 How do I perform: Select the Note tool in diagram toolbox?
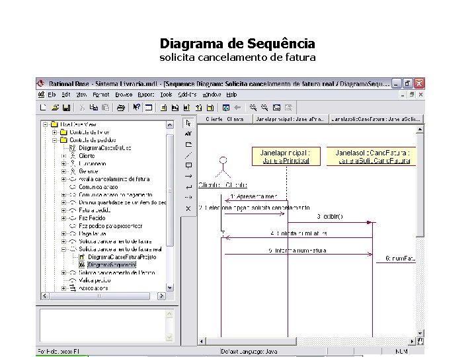(x=188, y=144)
